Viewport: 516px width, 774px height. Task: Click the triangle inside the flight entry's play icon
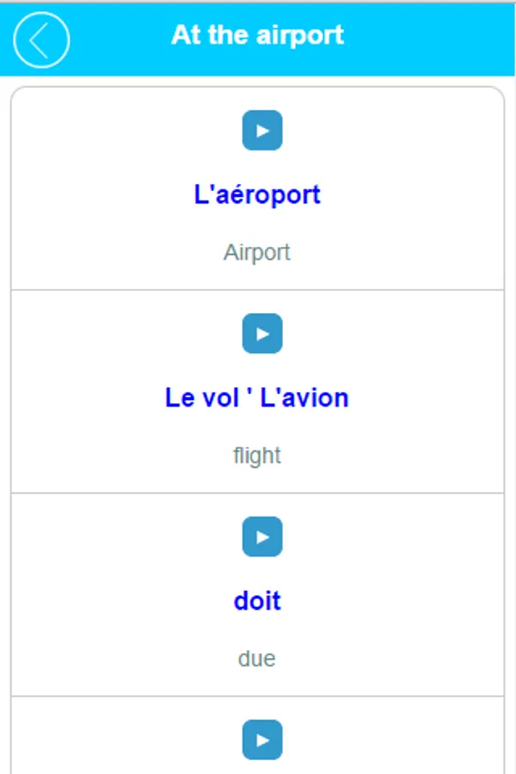pos(263,334)
